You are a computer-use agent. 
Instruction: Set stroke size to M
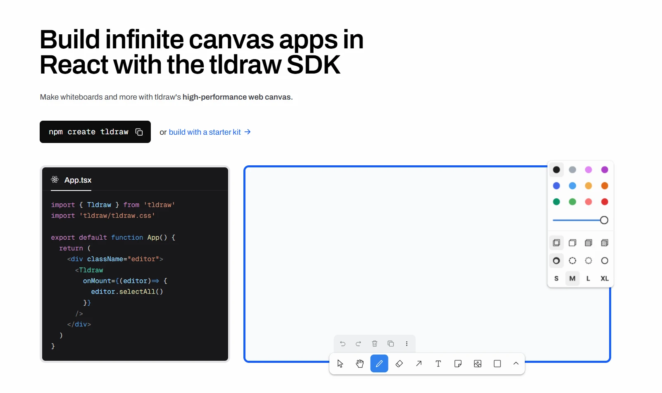point(572,279)
